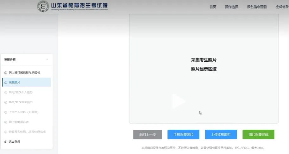Click 退出登录 in the sidebar
This screenshot has height=154, width=289.
[27, 142]
